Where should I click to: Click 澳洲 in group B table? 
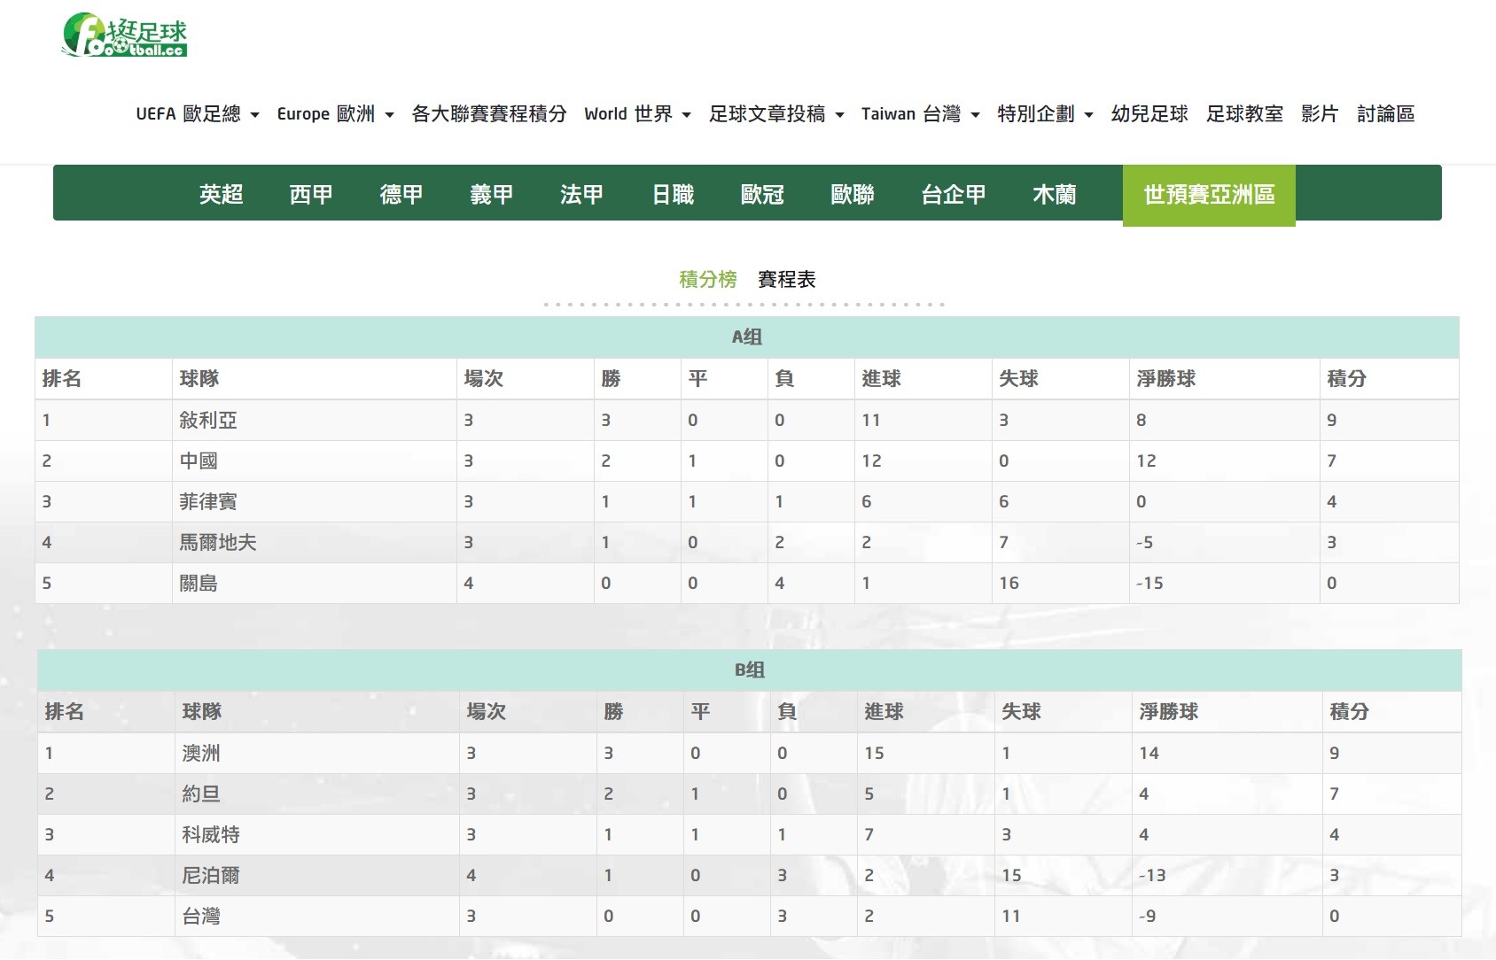pyautogui.click(x=201, y=753)
